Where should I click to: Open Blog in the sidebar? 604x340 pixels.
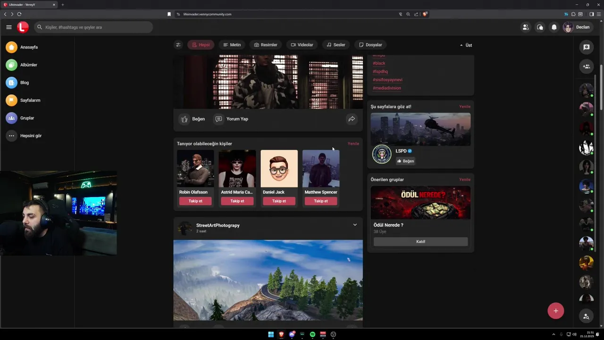point(18,83)
